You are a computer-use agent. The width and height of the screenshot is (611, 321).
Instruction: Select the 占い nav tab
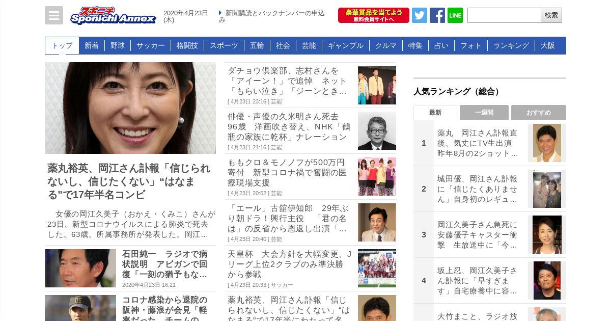pyautogui.click(x=441, y=45)
